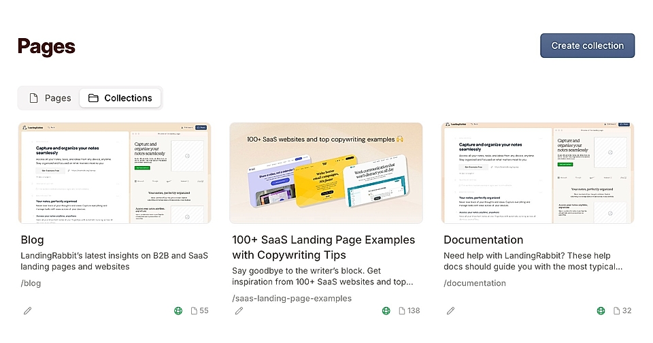Screen dimensions: 653x343
Task: Open the 100+ SaaS Landing Page Examples title
Action: (x=324, y=247)
